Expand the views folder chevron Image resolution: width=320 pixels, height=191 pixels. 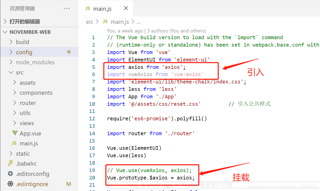[15, 123]
